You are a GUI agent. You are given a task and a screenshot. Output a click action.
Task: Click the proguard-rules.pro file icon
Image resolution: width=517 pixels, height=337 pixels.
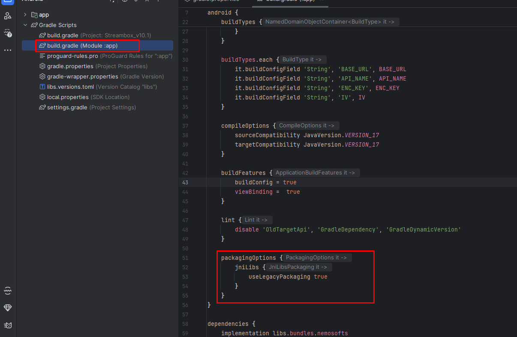click(42, 56)
